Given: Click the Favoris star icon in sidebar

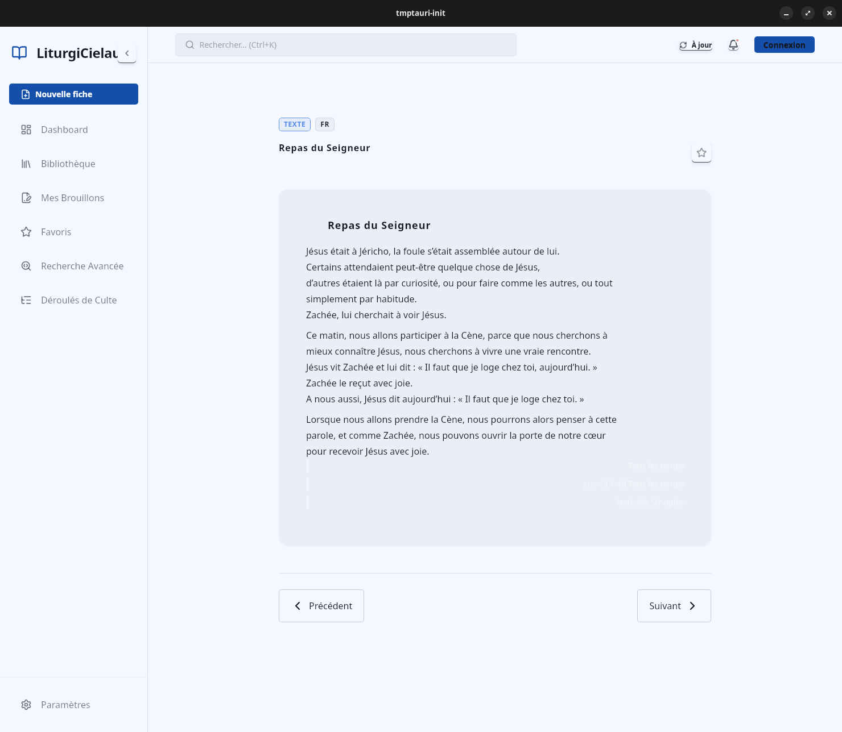Looking at the screenshot, I should pyautogui.click(x=26, y=232).
